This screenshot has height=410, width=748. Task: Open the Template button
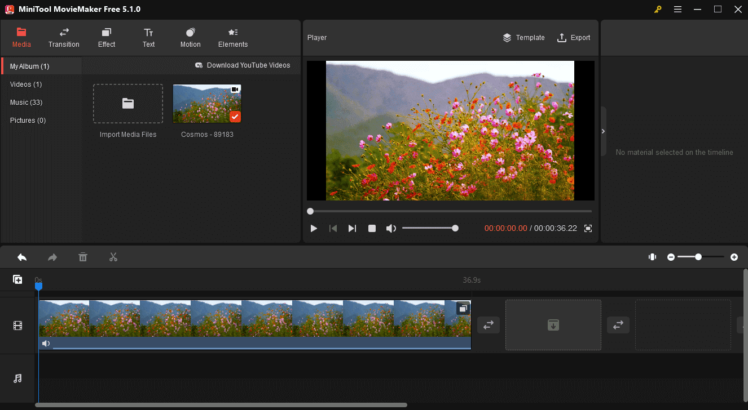click(523, 38)
